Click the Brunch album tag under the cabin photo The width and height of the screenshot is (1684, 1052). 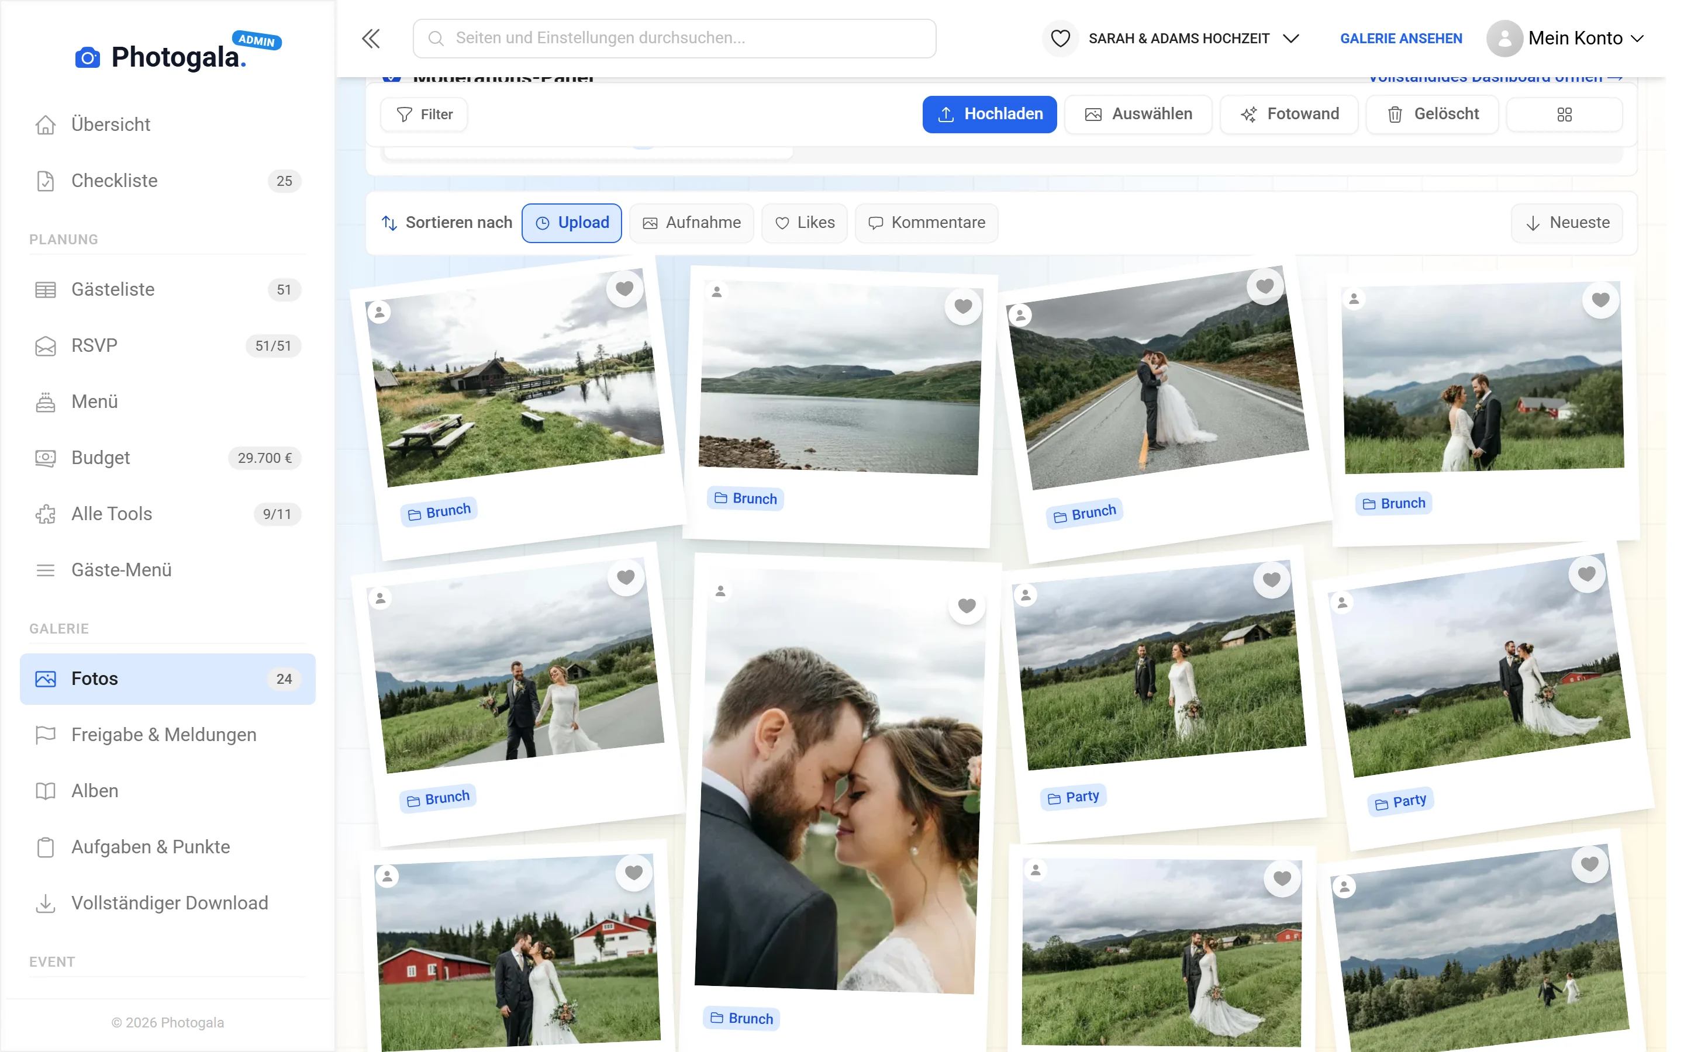pos(439,512)
